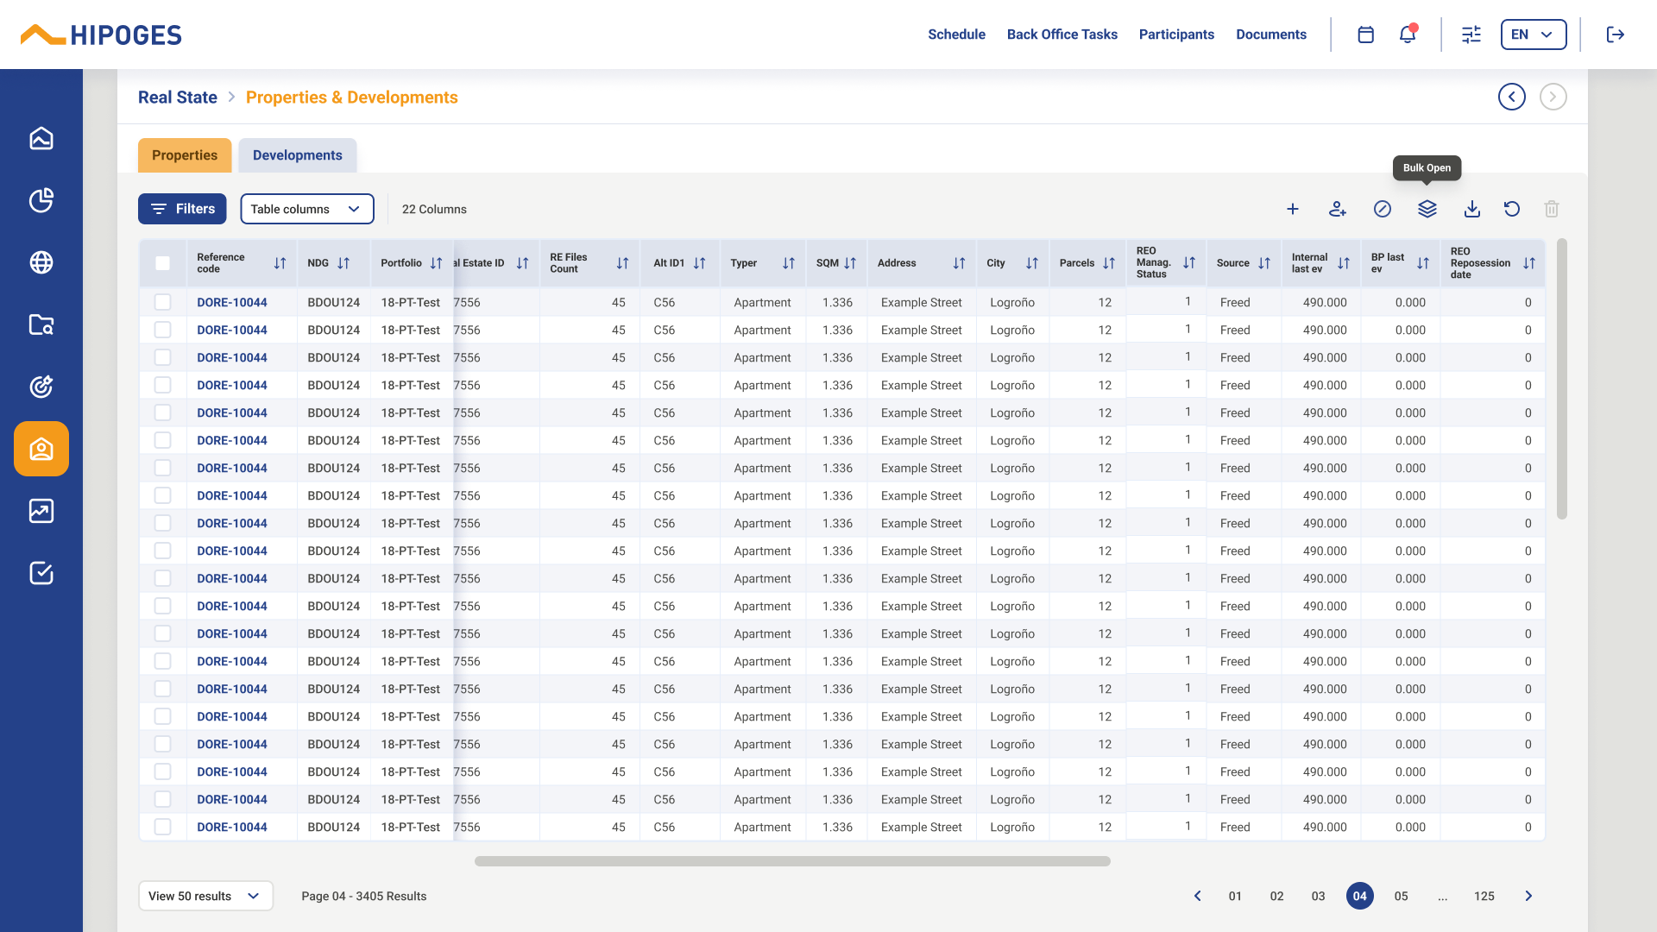Viewport: 1657px width, 932px height.
Task: Open the View 50 results dropdown
Action: click(205, 896)
